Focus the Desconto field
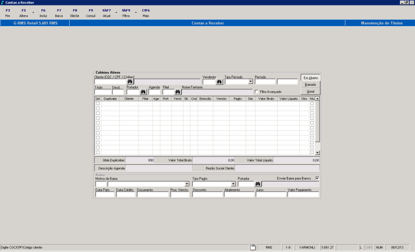The height and width of the screenshot is (252, 415). 207,194
